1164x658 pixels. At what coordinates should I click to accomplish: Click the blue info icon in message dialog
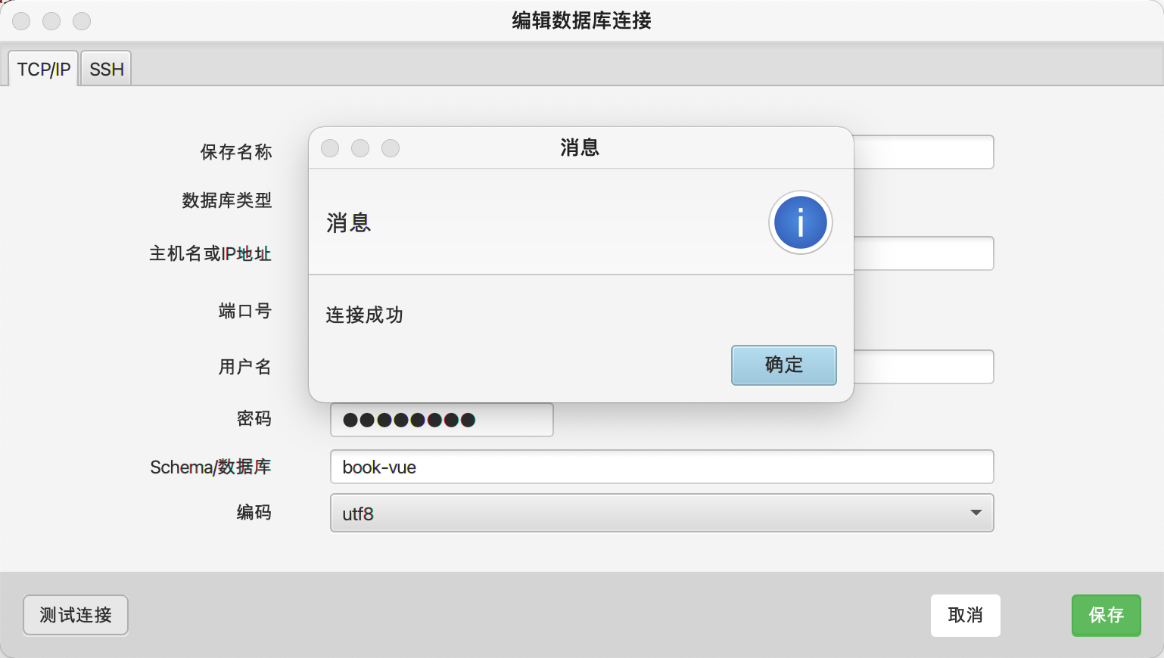pos(800,222)
